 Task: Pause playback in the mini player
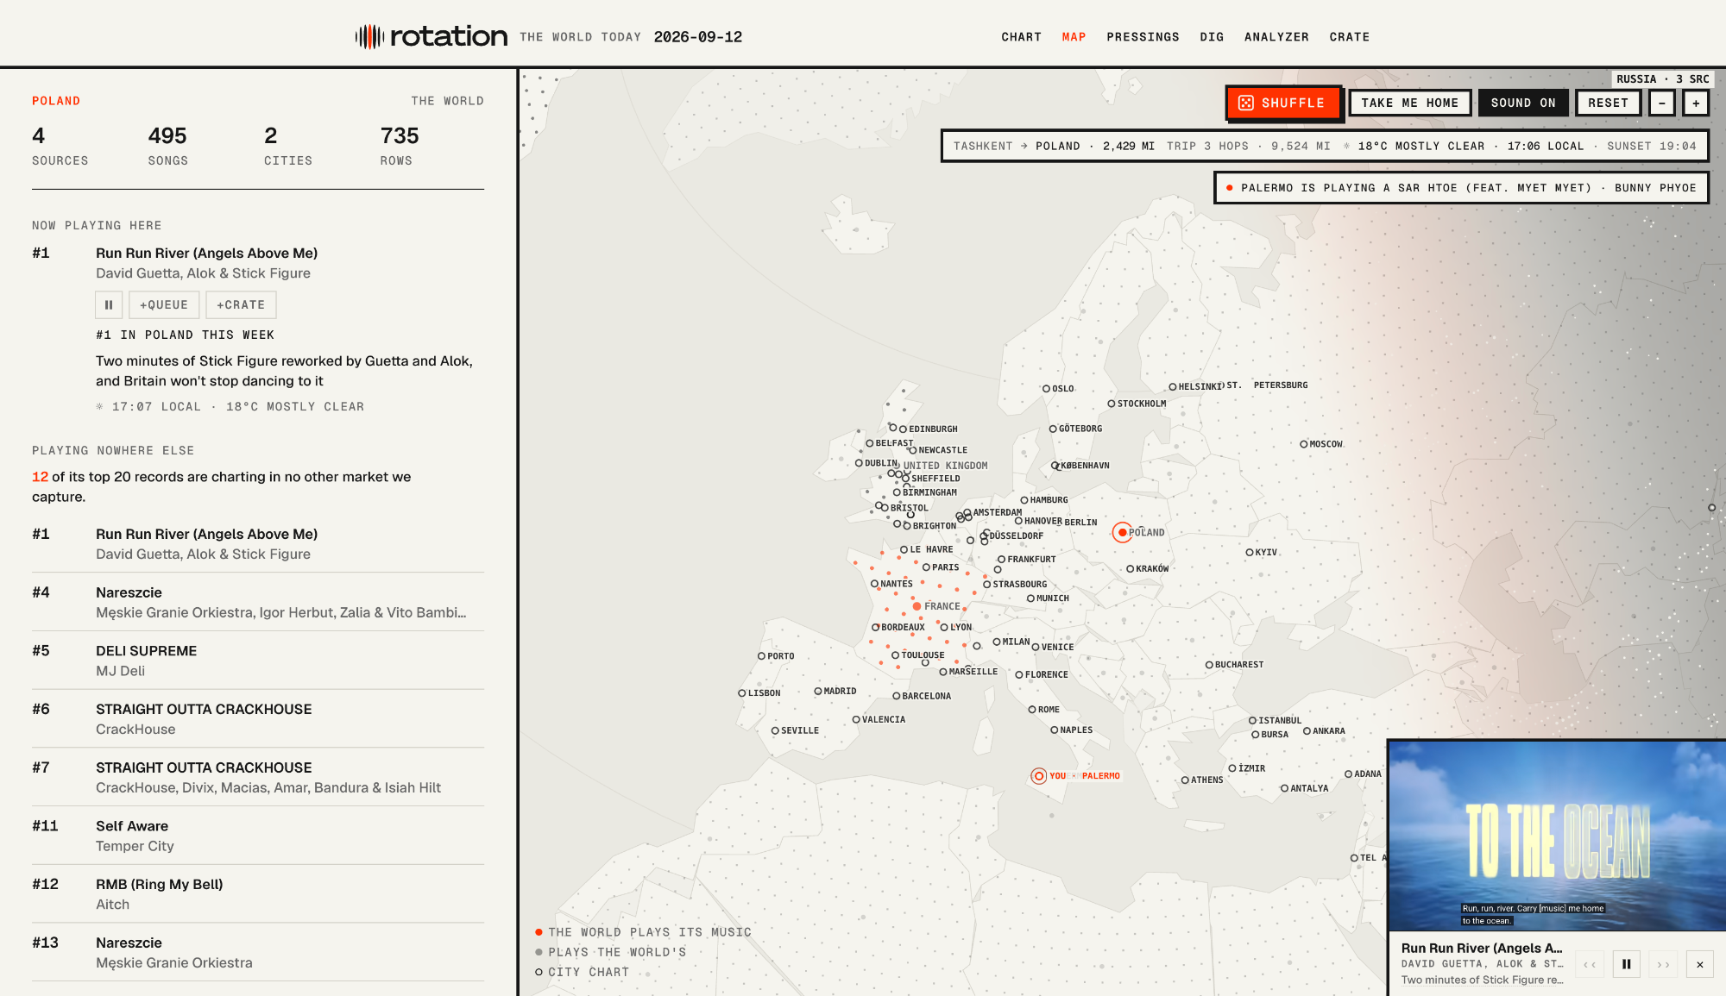1626,964
